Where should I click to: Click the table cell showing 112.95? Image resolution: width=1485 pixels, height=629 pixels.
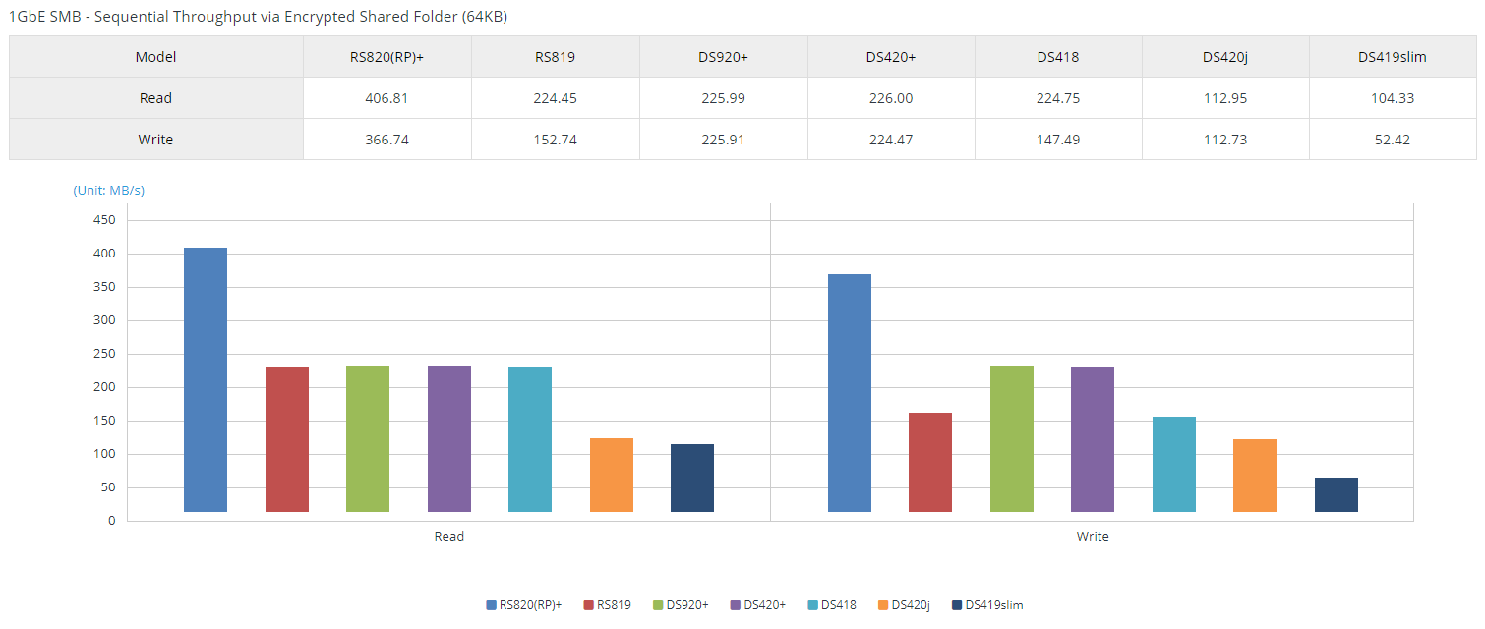[x=1225, y=98]
